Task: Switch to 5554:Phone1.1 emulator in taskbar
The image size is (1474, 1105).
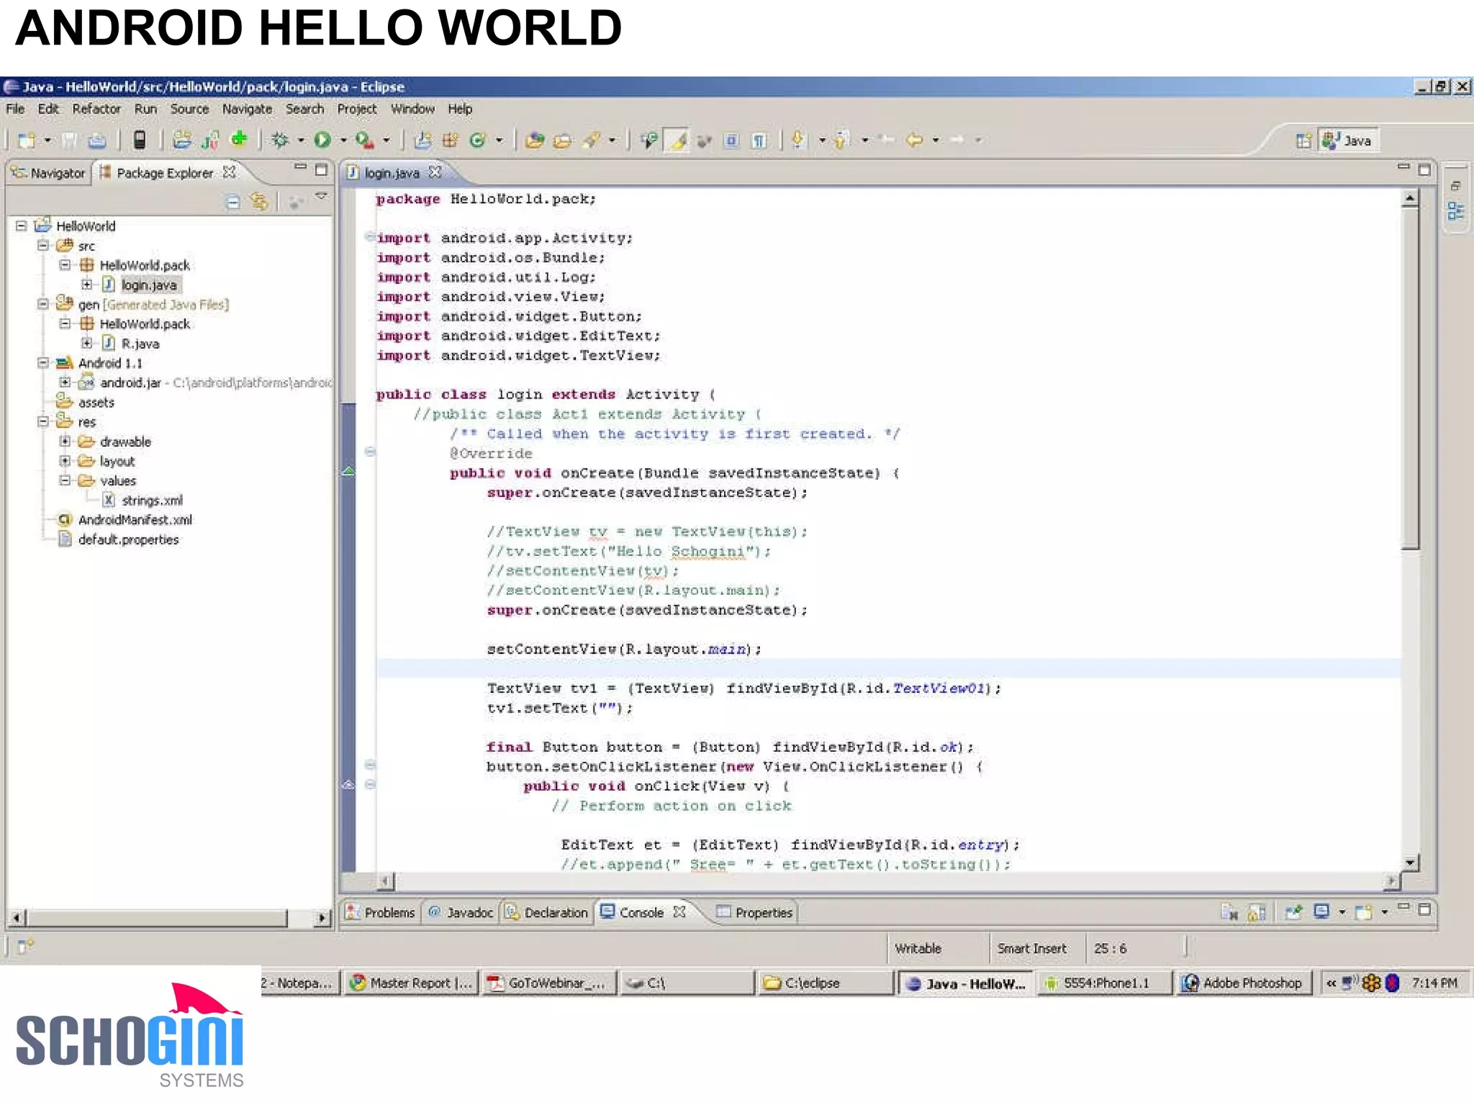Action: click(x=1103, y=983)
